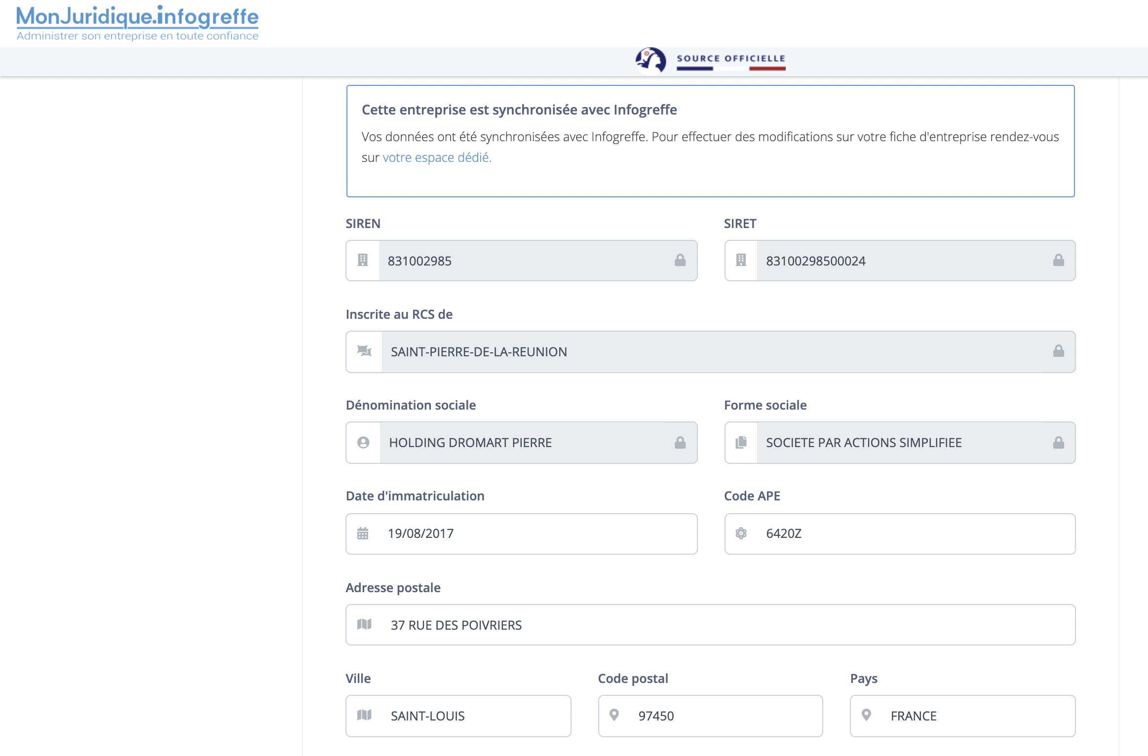Click the building icon in SIRET field
Viewport: 1148px width, 756px height.
(x=741, y=260)
